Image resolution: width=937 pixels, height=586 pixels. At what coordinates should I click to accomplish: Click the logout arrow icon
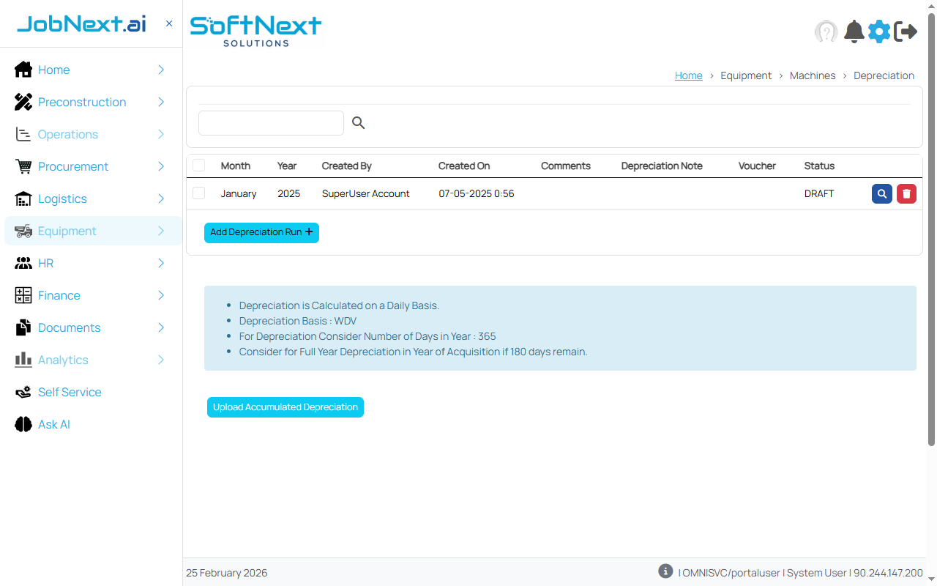(906, 31)
